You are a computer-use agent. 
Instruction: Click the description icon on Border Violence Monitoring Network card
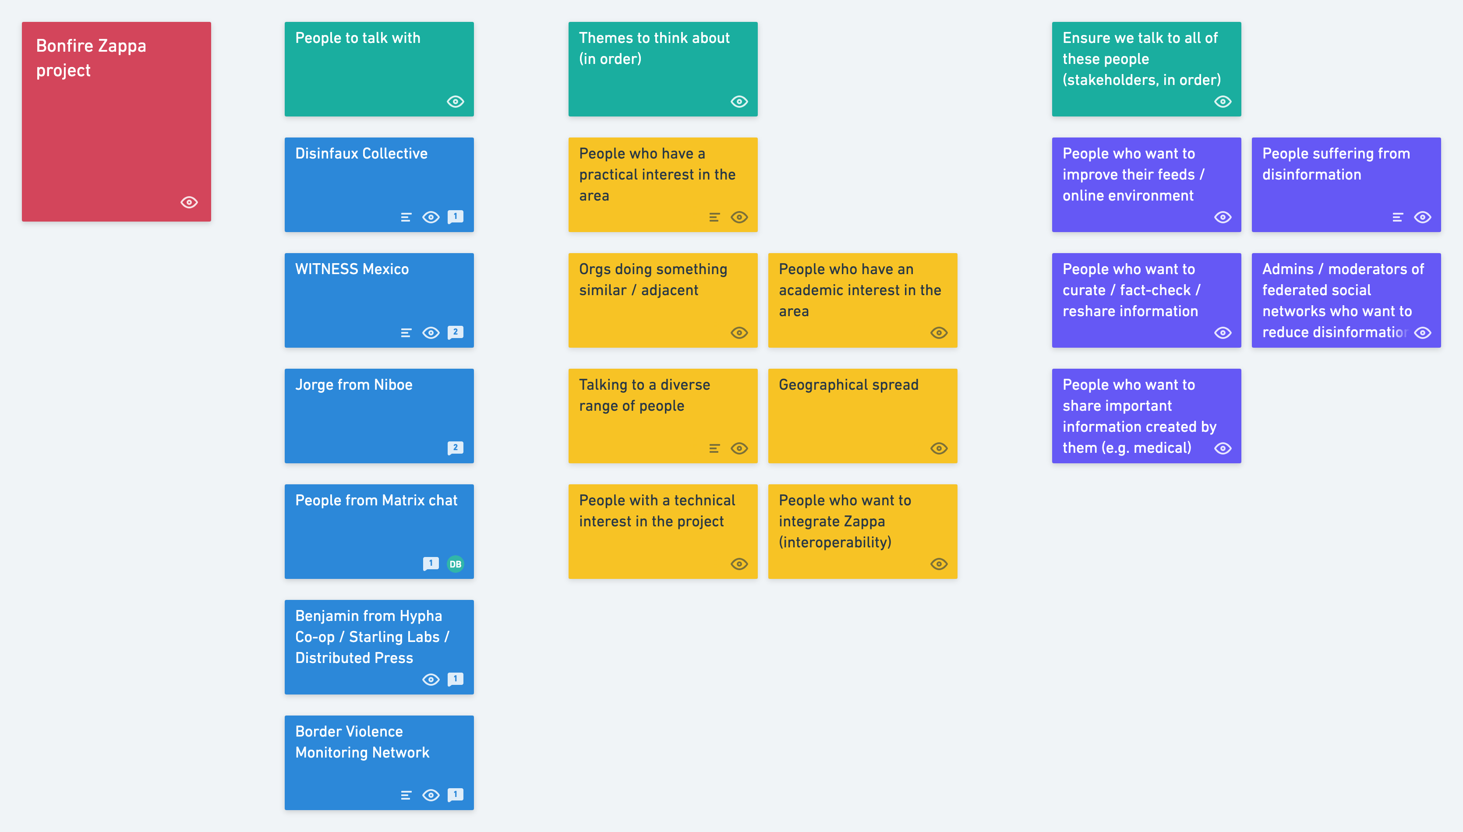pos(406,795)
